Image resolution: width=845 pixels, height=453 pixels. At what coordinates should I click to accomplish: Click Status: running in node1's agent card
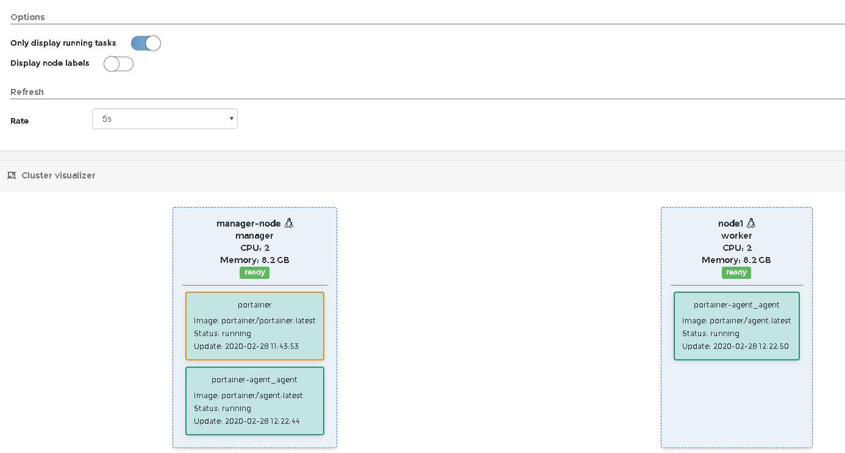[711, 334]
